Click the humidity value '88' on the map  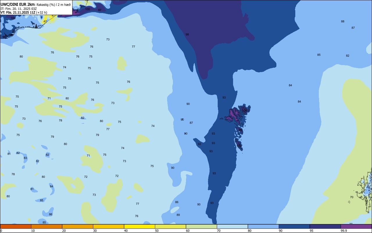click(x=343, y=21)
